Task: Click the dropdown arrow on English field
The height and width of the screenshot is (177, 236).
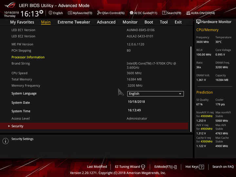Action: point(180,94)
